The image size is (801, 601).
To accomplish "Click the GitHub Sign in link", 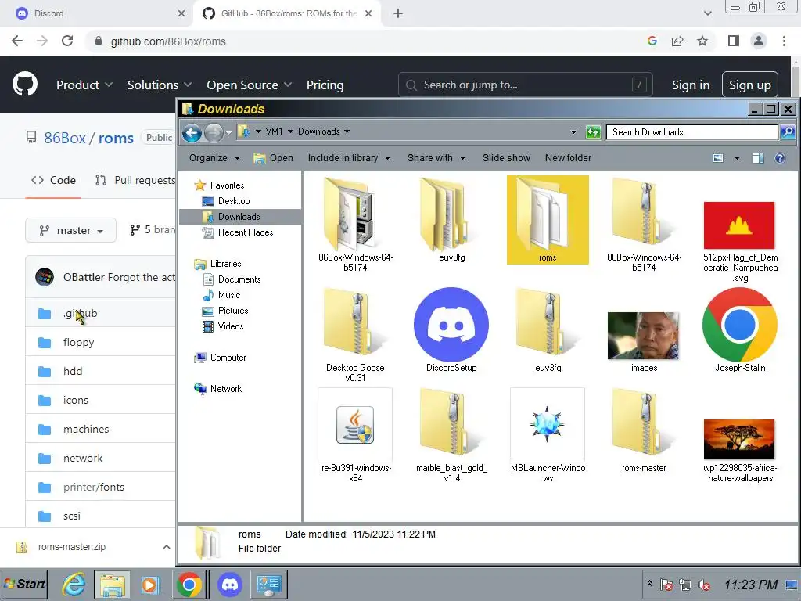I will pyautogui.click(x=691, y=85).
